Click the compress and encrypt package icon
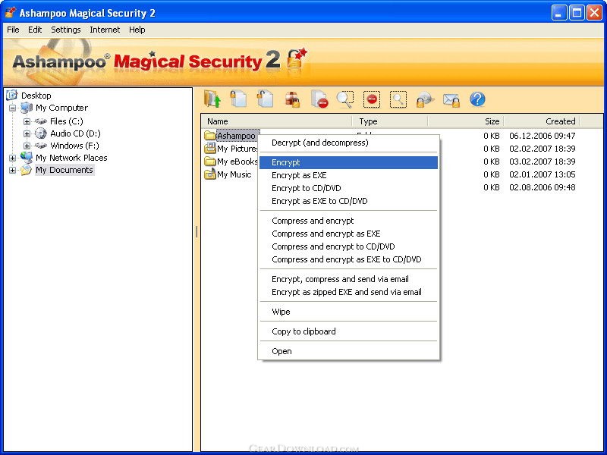 pyautogui.click(x=292, y=99)
